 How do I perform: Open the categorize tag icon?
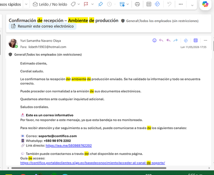pyautogui.click(x=73, y=4)
